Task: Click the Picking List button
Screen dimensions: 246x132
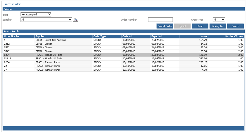Action: 218,26
